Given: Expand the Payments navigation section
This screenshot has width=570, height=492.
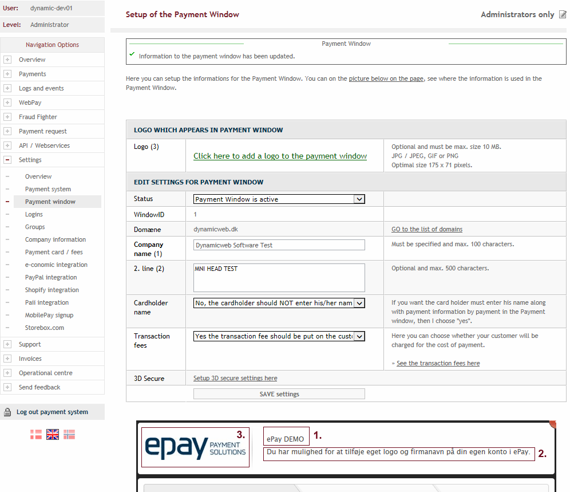Looking at the screenshot, I should pyautogui.click(x=7, y=74).
